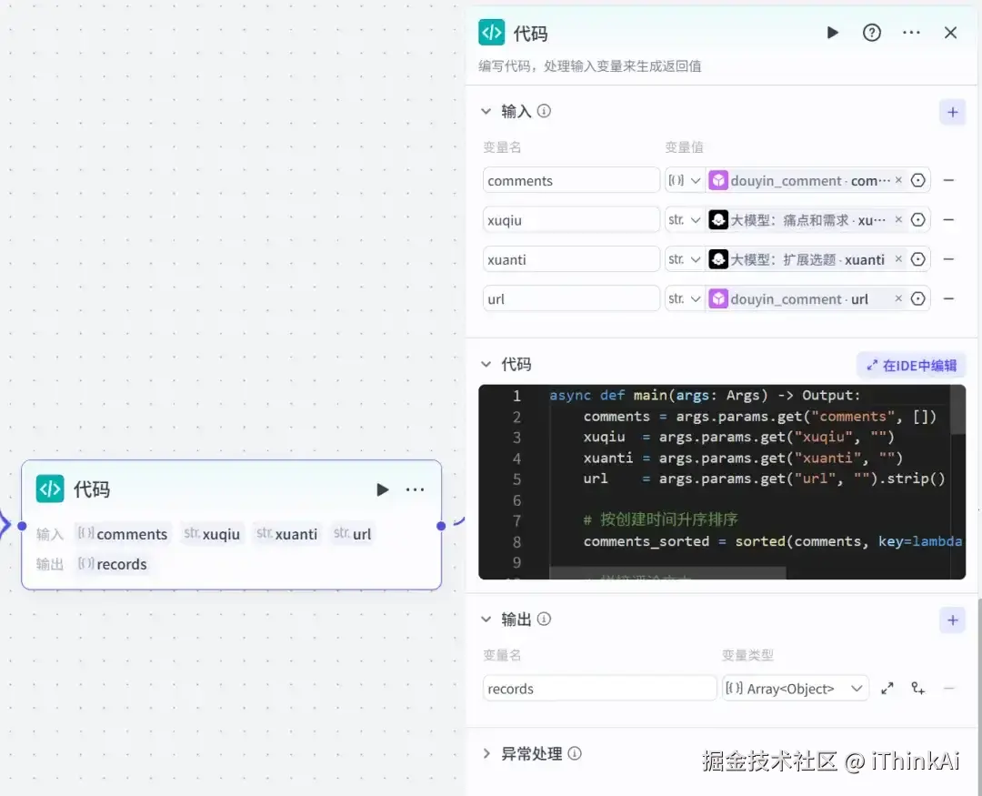
Task: Remove the records output row
Action: [x=948, y=688]
